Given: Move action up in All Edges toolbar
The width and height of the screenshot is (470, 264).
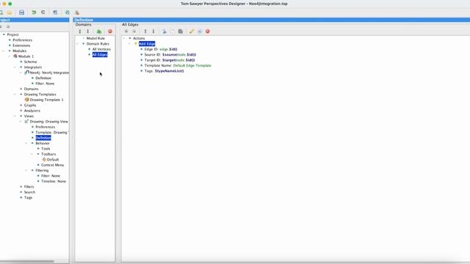Looking at the screenshot, I should [x=145, y=32].
